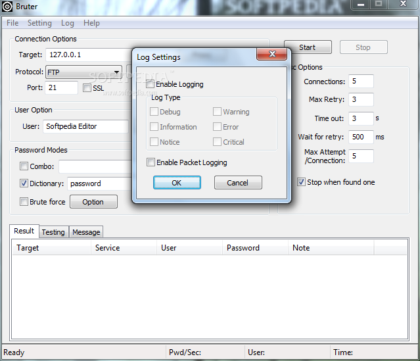Open the File menu
The width and height of the screenshot is (420, 361).
[12, 23]
